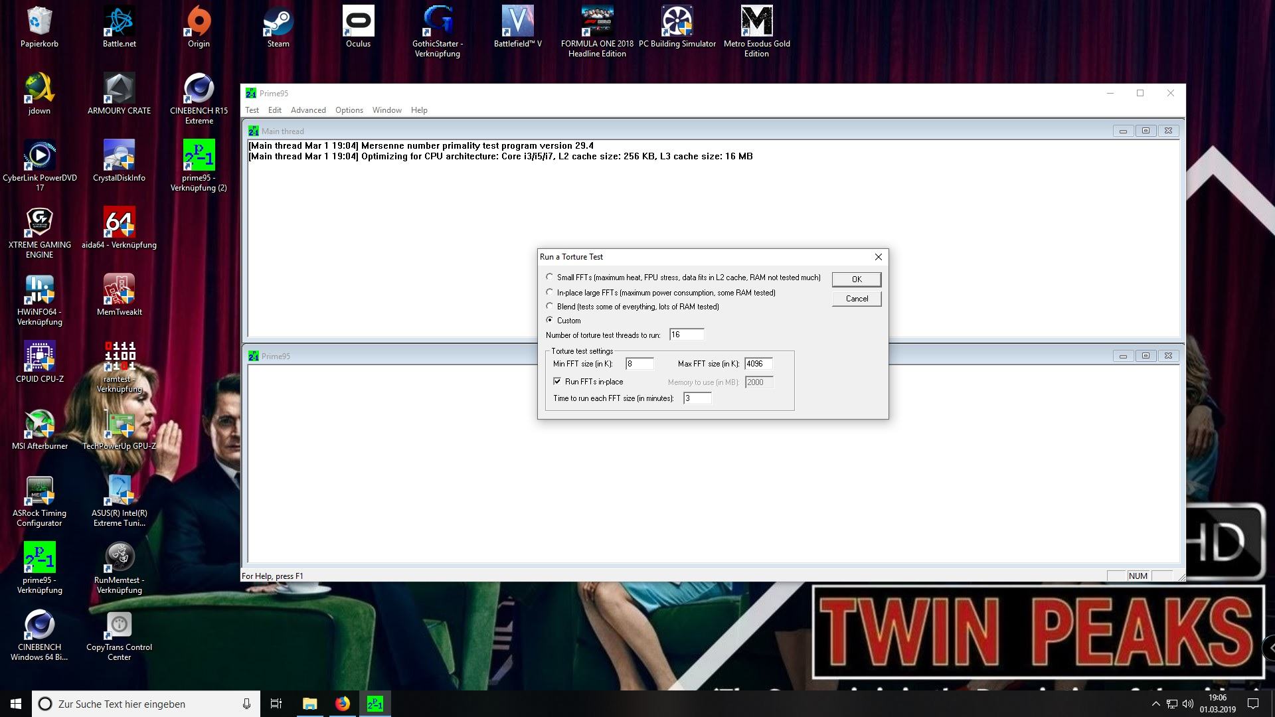This screenshot has width=1275, height=717.
Task: Click Cancel in the torture test dialog
Action: pos(857,299)
